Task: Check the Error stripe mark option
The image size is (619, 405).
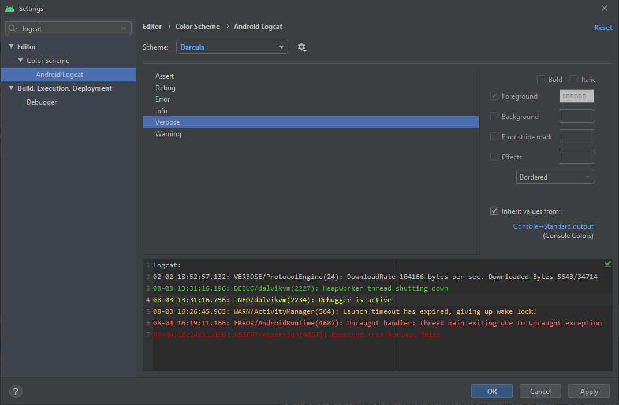Action: coord(494,137)
